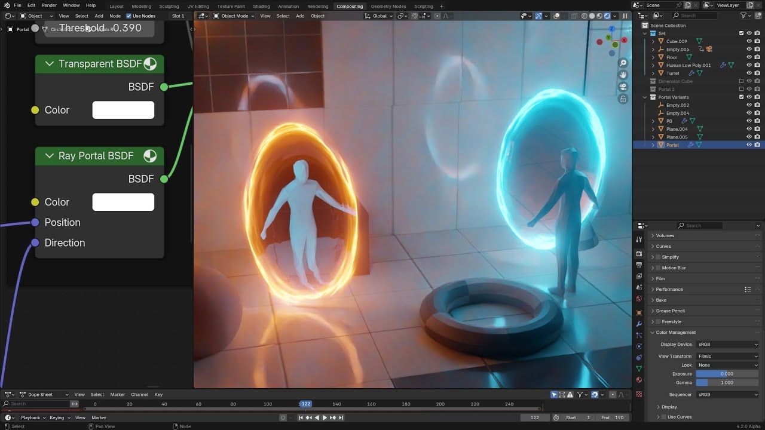Hide the Floor object eye icon
Screen dimensions: 765x430
tap(749, 57)
